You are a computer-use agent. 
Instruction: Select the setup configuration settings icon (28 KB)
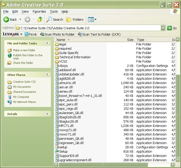(57, 147)
